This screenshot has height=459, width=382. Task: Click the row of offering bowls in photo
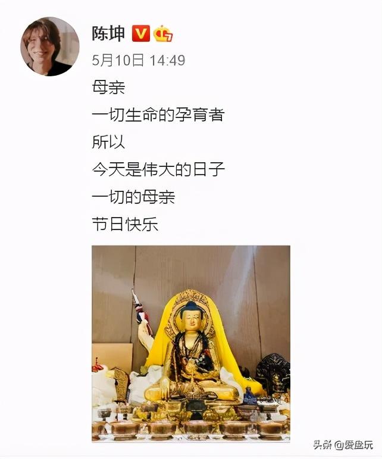[x=191, y=430]
